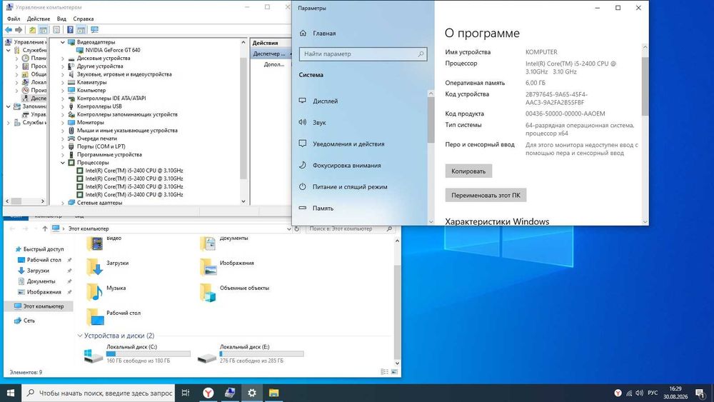This screenshot has width=714, height=402.
Task: Switch Explorer to details view icon
Action: (385, 372)
